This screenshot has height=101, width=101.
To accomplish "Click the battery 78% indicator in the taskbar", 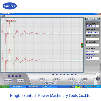I will pos(78,87).
